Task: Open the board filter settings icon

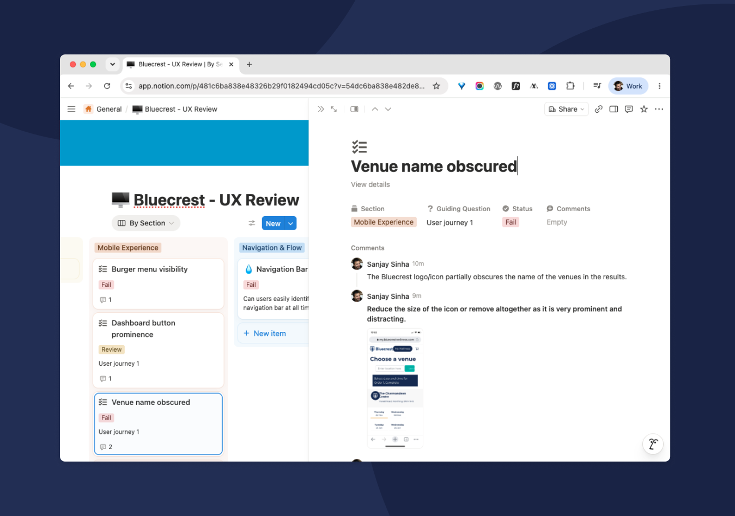Action: (x=252, y=223)
